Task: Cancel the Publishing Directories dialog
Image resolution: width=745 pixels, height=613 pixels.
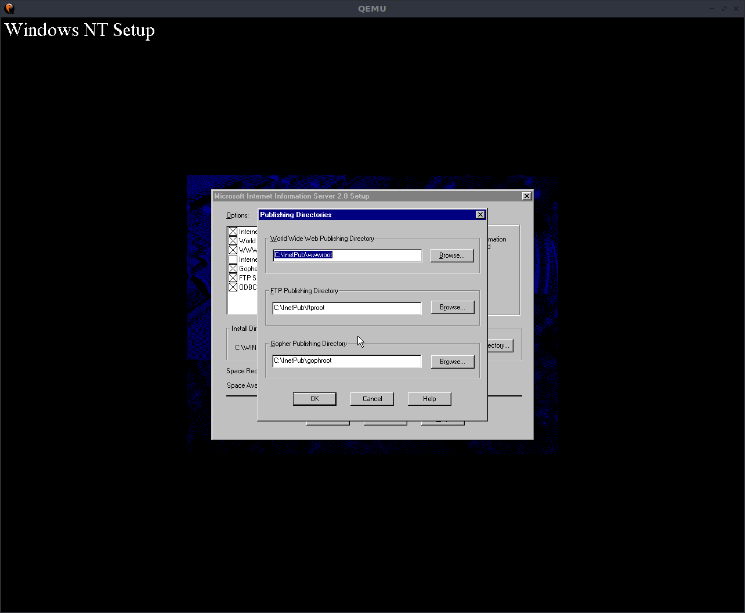Action: click(x=372, y=399)
